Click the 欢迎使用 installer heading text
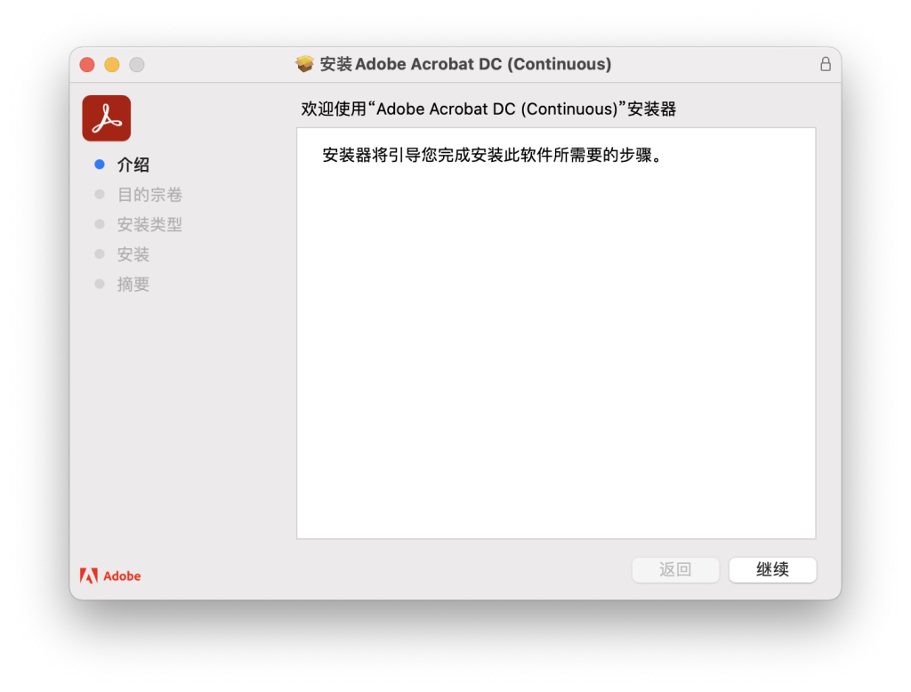The width and height of the screenshot is (911, 692). coord(488,109)
